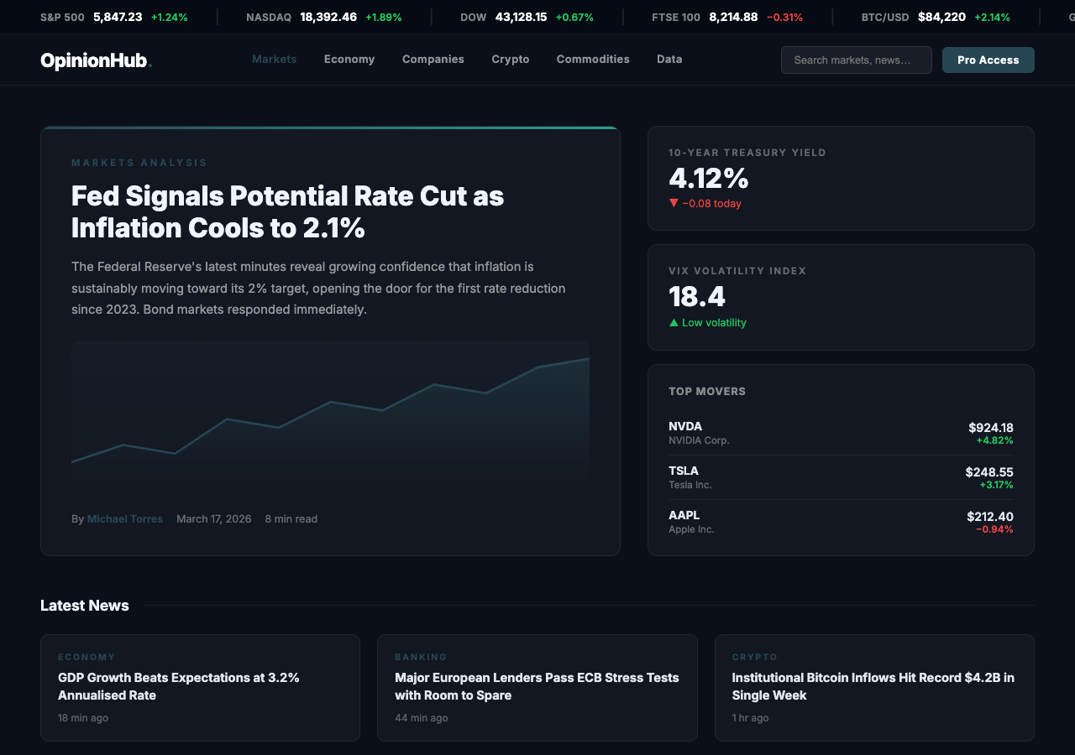
Task: Click author Michael Torres link
Action: (x=125, y=519)
